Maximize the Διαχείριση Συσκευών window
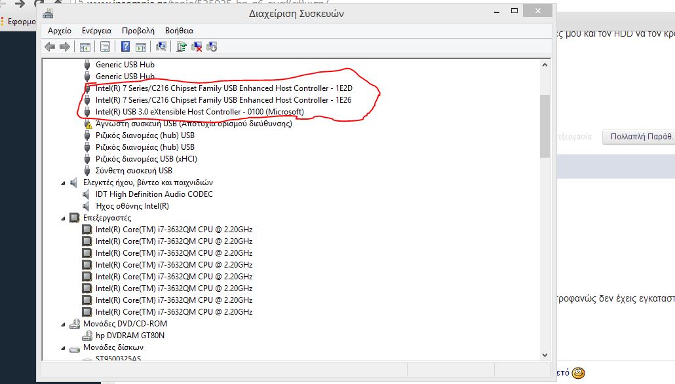 514,10
